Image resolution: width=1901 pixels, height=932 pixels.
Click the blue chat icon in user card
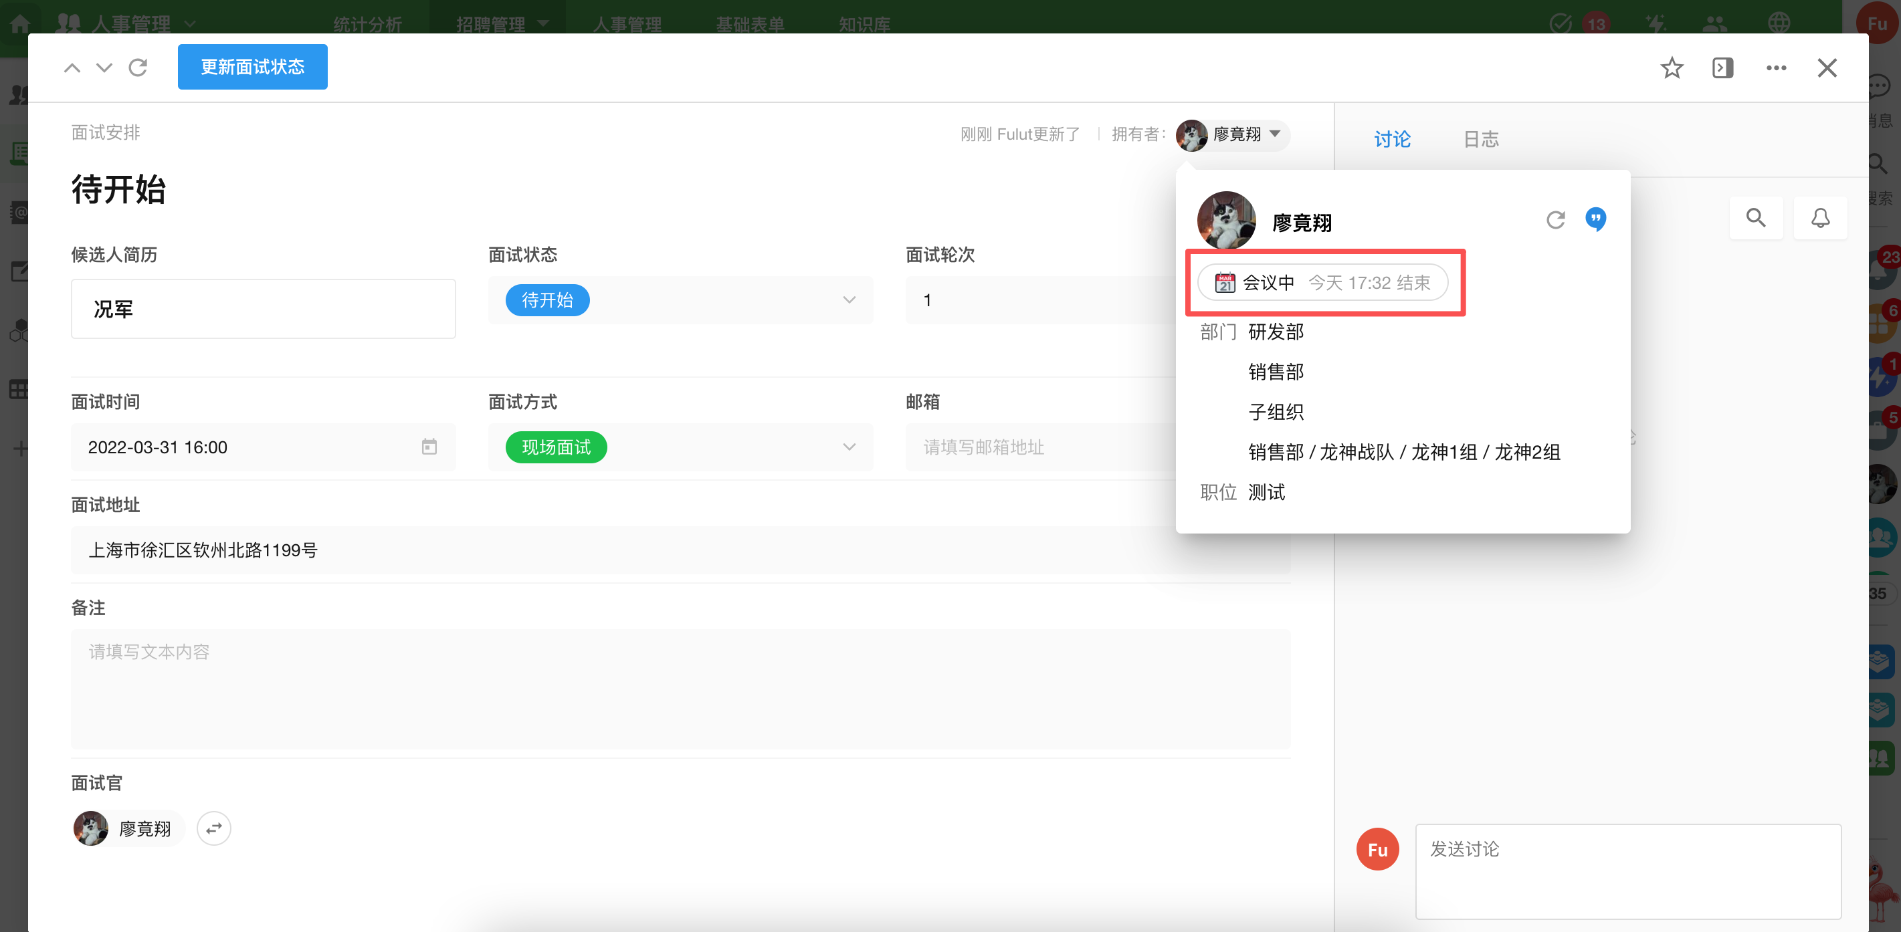pos(1595,219)
